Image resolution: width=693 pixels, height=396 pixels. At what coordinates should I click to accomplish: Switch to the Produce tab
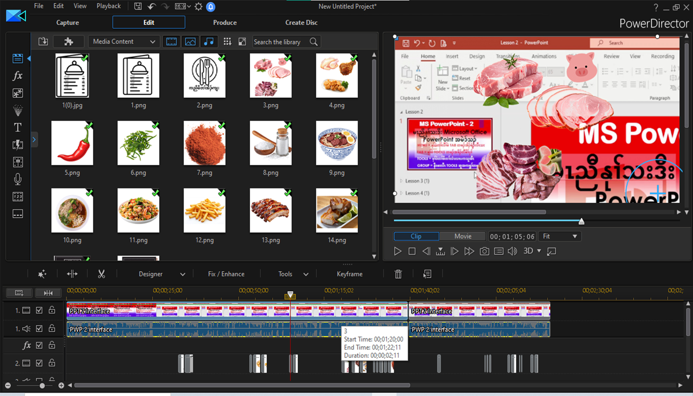coord(225,22)
